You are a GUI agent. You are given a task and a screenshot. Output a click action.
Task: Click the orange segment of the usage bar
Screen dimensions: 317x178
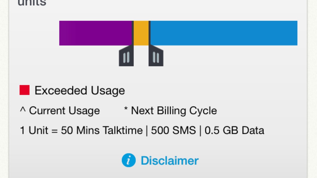141,33
